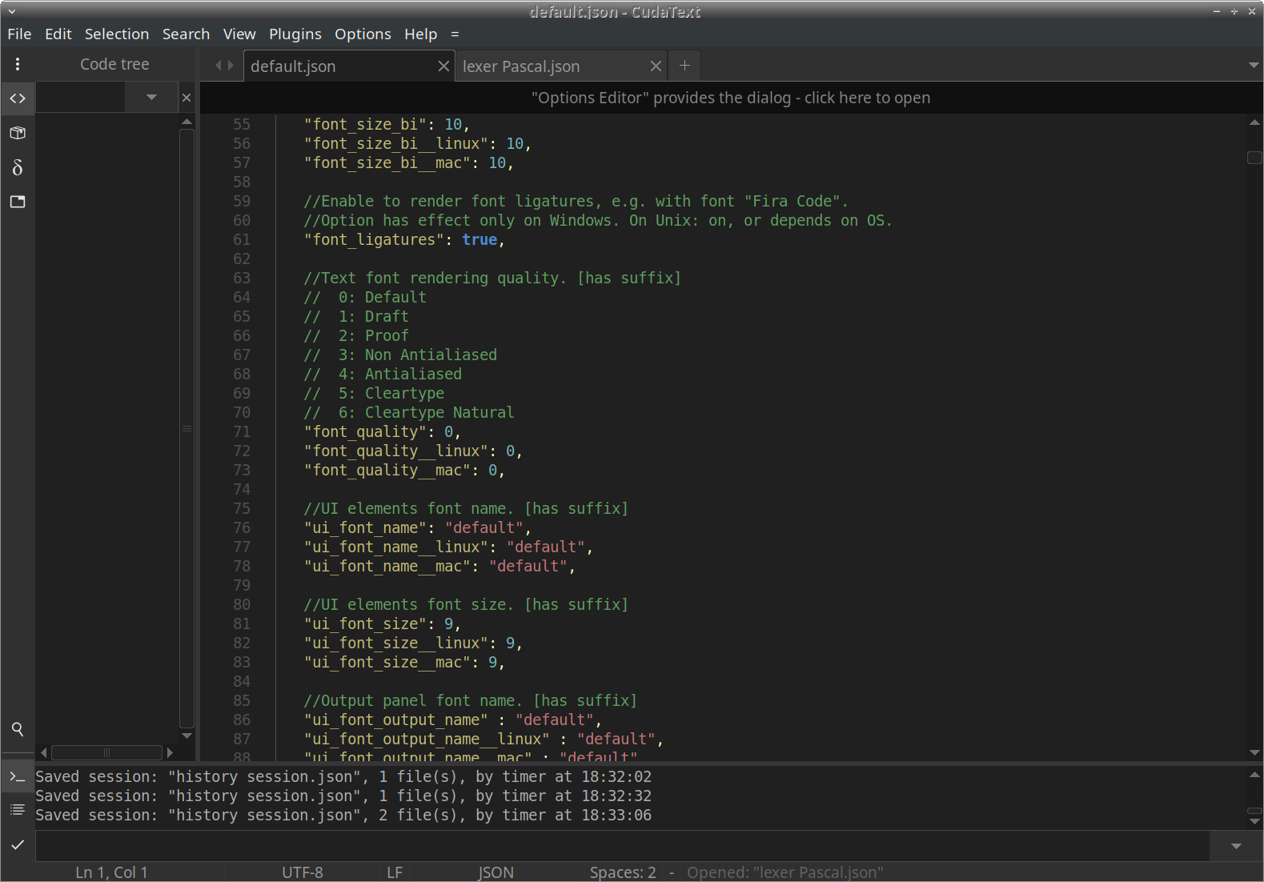Open the Plugins menu
This screenshot has height=882, width=1264.
click(295, 34)
